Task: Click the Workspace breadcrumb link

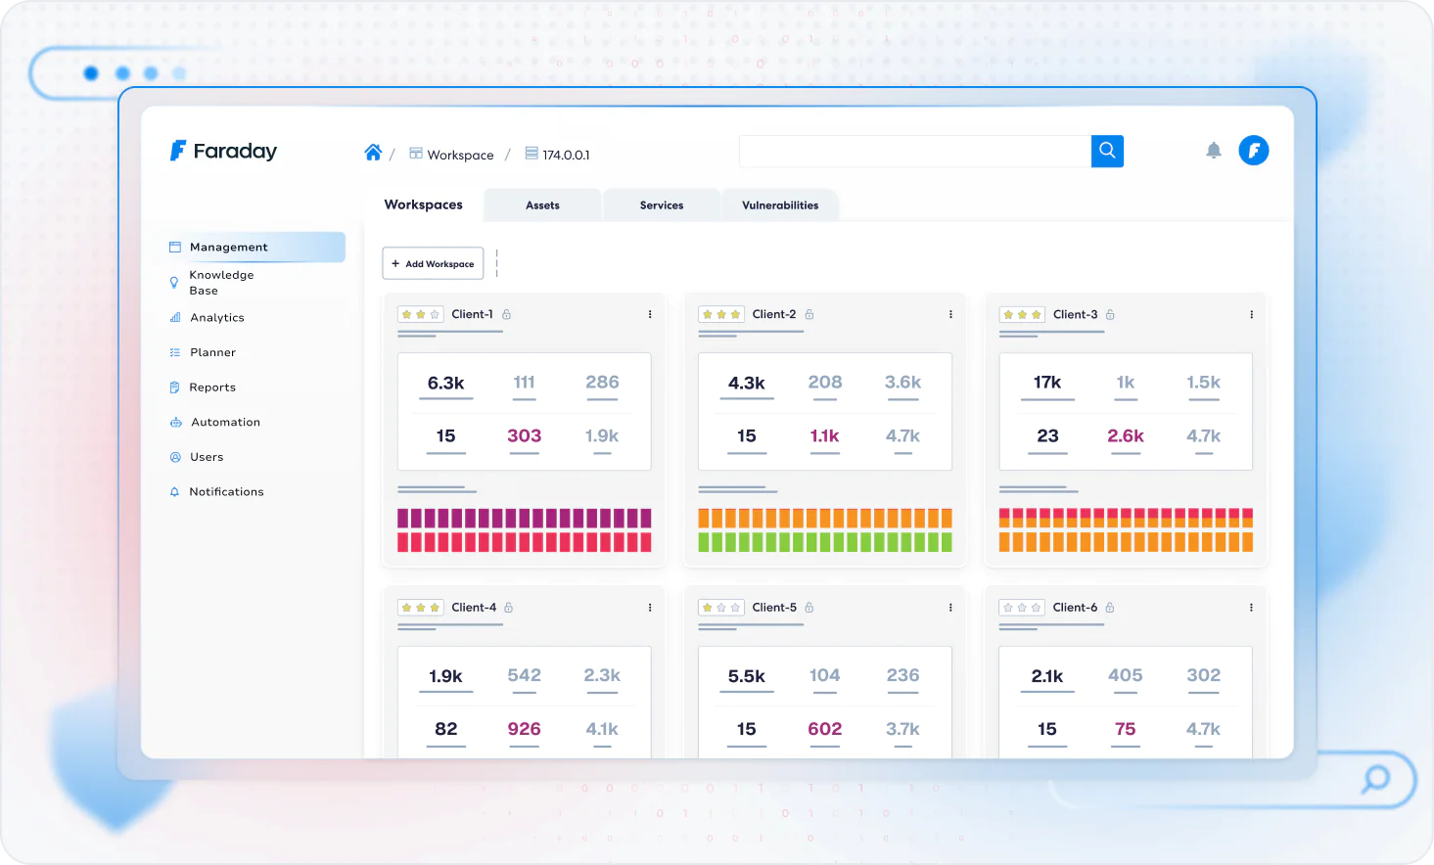Action: (x=460, y=155)
